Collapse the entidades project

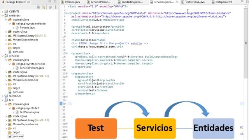[x=2, y=16]
